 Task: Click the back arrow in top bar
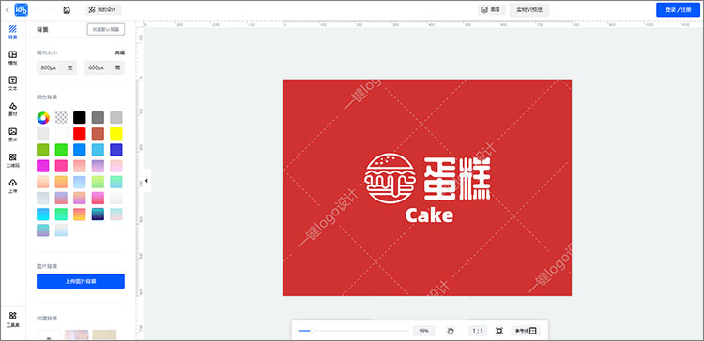[x=7, y=10]
